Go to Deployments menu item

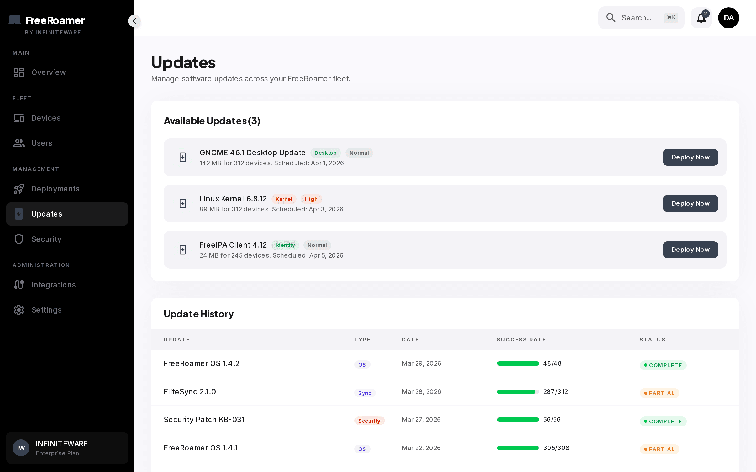(x=67, y=189)
